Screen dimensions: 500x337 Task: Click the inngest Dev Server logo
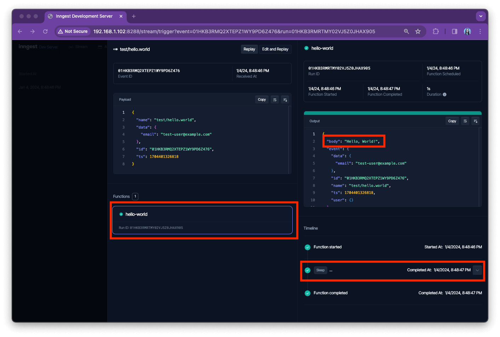pyautogui.click(x=28, y=46)
